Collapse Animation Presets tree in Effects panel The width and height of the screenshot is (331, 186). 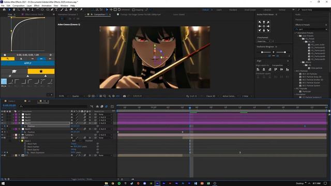pyautogui.click(x=295, y=33)
